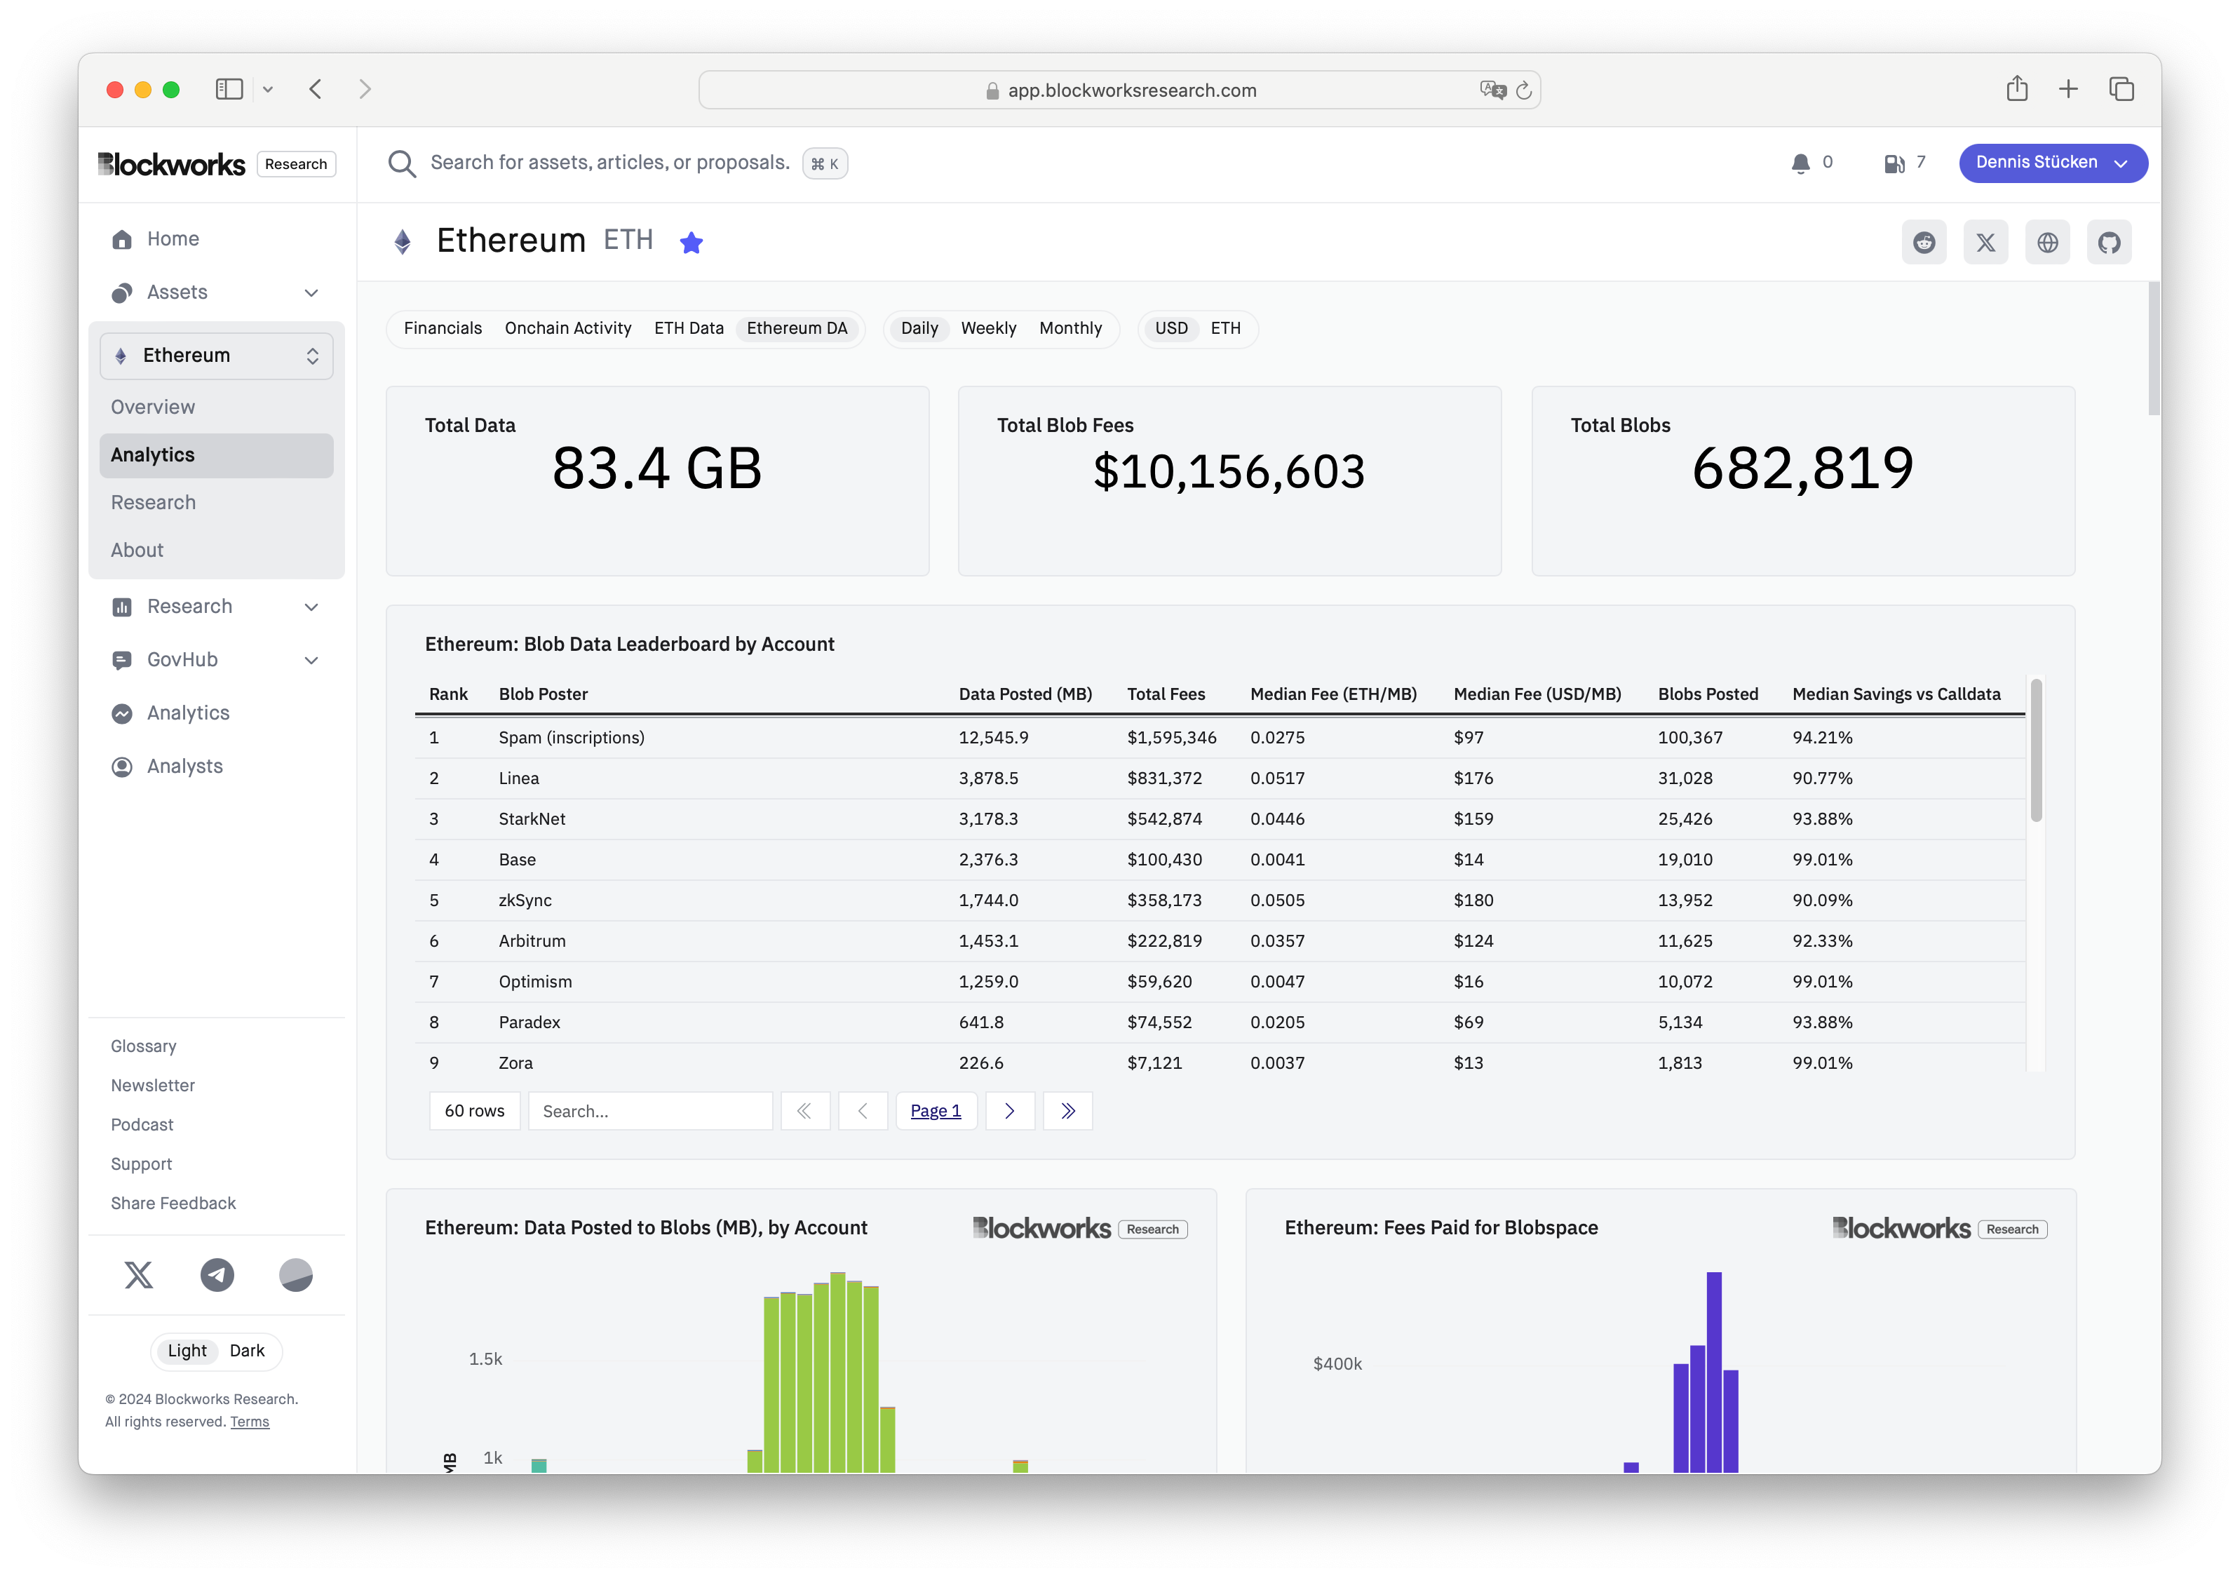Go to the next table page
Viewport: 2240px width, 1578px height.
click(x=1010, y=1110)
